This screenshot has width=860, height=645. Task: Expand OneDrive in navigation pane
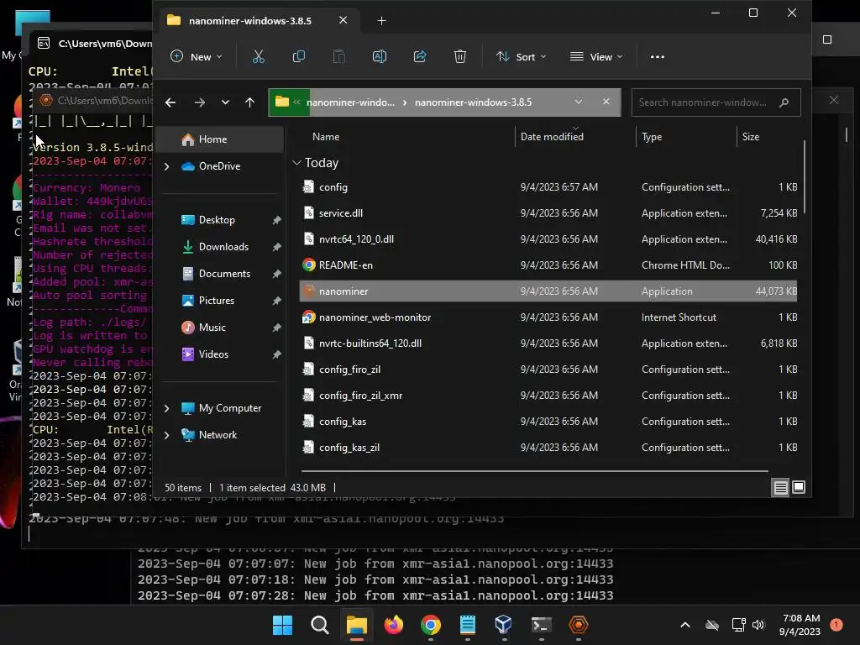pos(167,166)
